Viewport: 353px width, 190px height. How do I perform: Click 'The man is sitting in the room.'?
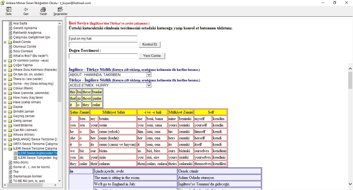tap(135, 178)
